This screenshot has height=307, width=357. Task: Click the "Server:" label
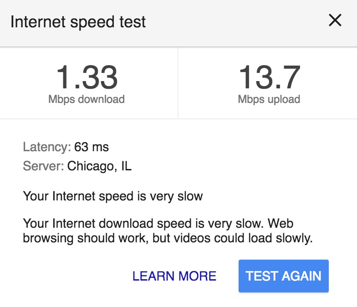[x=43, y=166]
